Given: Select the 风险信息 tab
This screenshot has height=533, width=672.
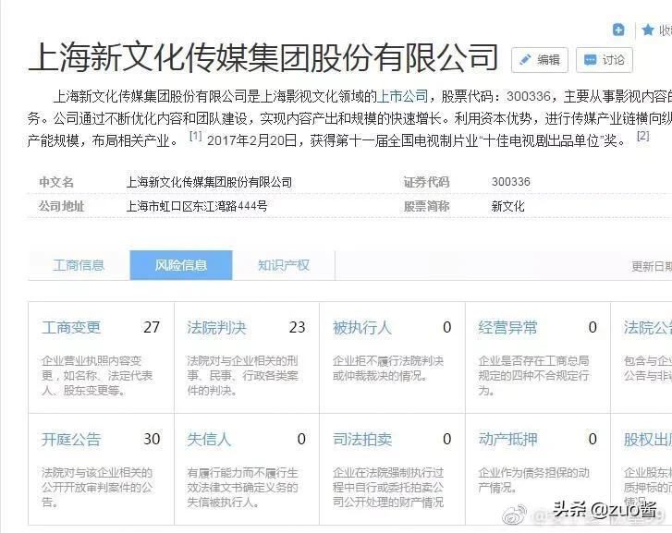Looking at the screenshot, I should click(181, 266).
